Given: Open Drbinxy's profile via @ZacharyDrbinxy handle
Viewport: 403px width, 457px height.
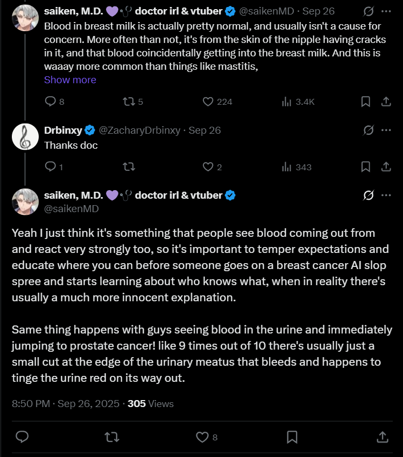Looking at the screenshot, I should pos(141,130).
